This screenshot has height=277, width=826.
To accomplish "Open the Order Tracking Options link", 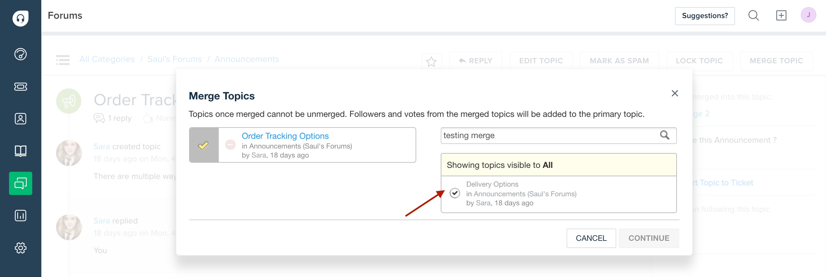I will (285, 136).
